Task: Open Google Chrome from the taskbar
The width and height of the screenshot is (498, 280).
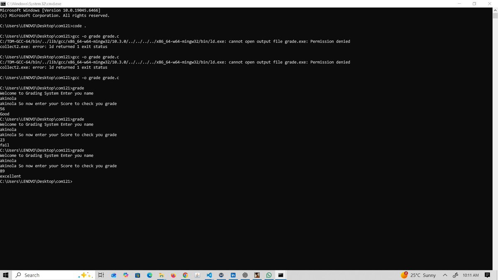Action: pyautogui.click(x=185, y=275)
